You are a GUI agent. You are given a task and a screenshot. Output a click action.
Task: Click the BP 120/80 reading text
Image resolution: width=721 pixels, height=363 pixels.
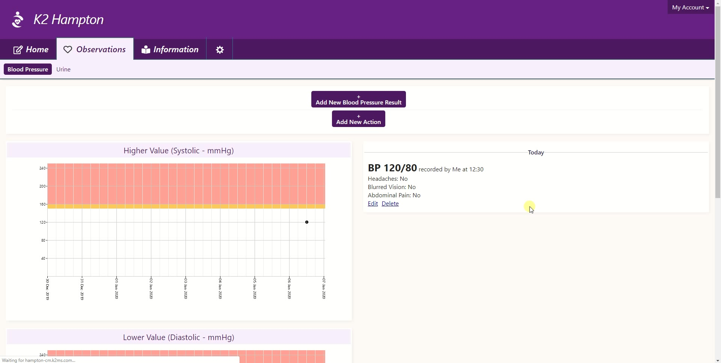pyautogui.click(x=392, y=168)
